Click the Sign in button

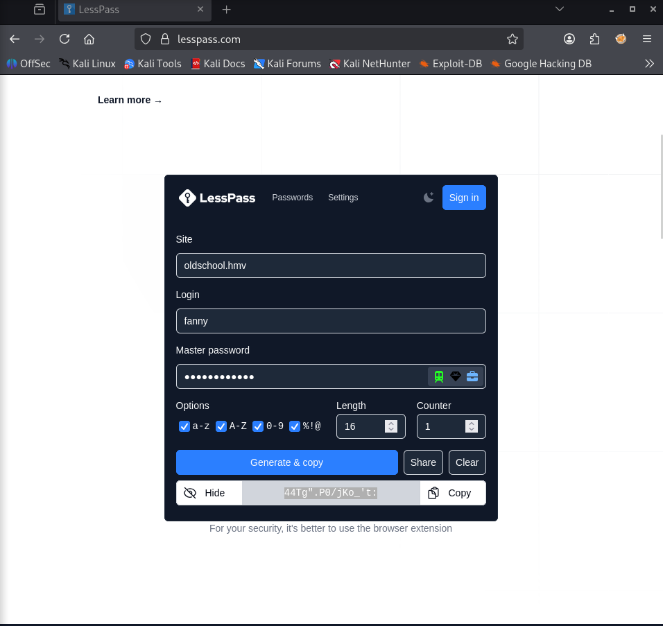click(464, 198)
